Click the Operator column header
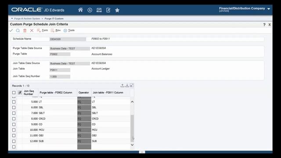The height and width of the screenshot is (158, 281). tap(84, 93)
